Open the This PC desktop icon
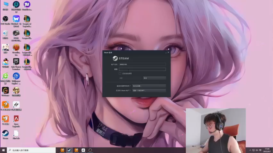The image size is (273, 153). [5, 6]
